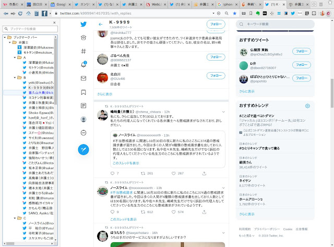Open Twitter Explore hashtag icon
Image resolution: width=334 pixels, height=247 pixels.
pos(83,51)
